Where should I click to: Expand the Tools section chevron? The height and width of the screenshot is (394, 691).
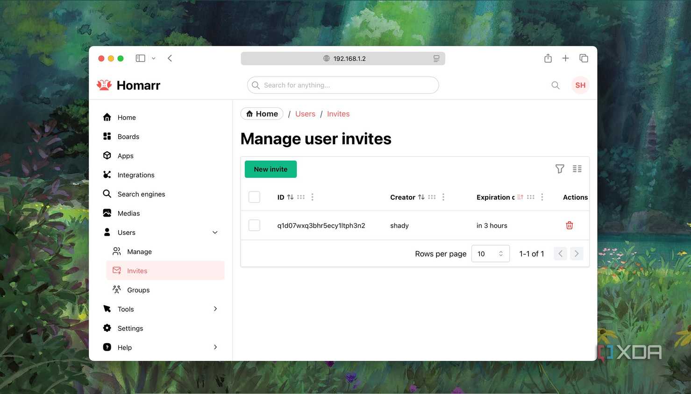tap(215, 309)
